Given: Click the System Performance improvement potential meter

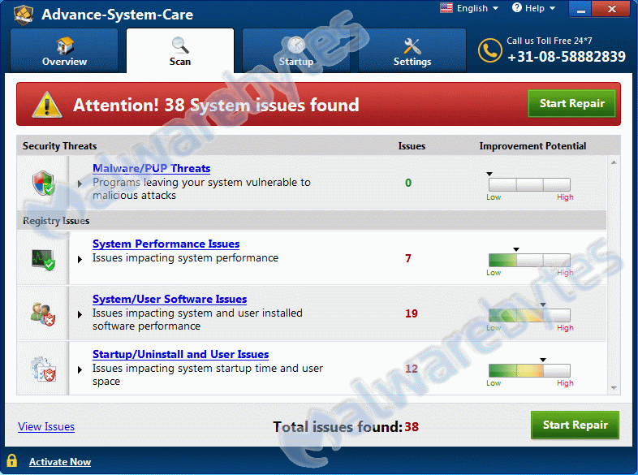Looking at the screenshot, I should 529,260.
